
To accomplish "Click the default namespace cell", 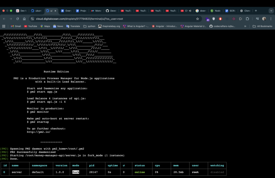I will point(38,172).
